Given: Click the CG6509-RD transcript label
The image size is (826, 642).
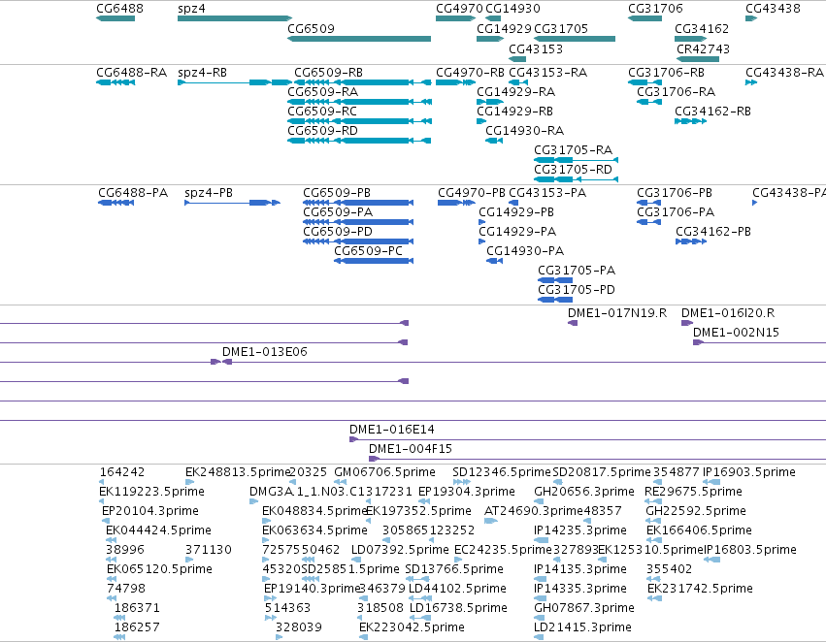Looking at the screenshot, I should 322,131.
